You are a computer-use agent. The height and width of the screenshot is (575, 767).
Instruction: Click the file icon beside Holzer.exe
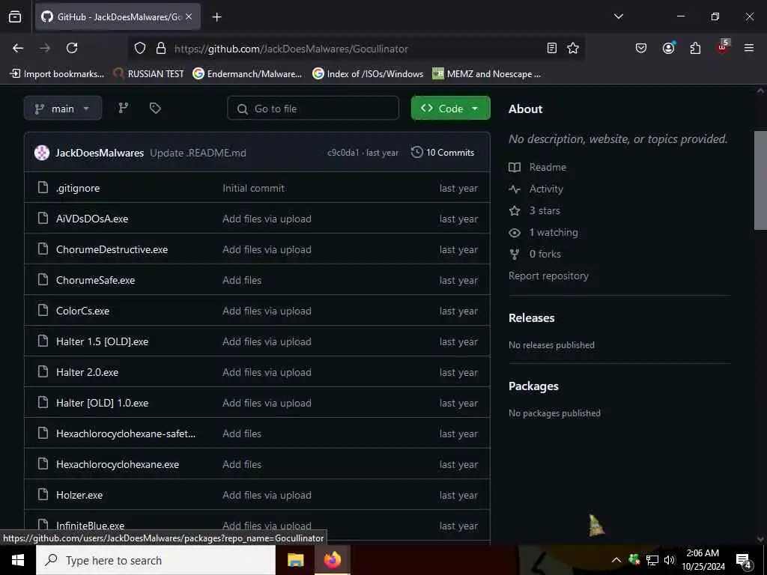[43, 494]
